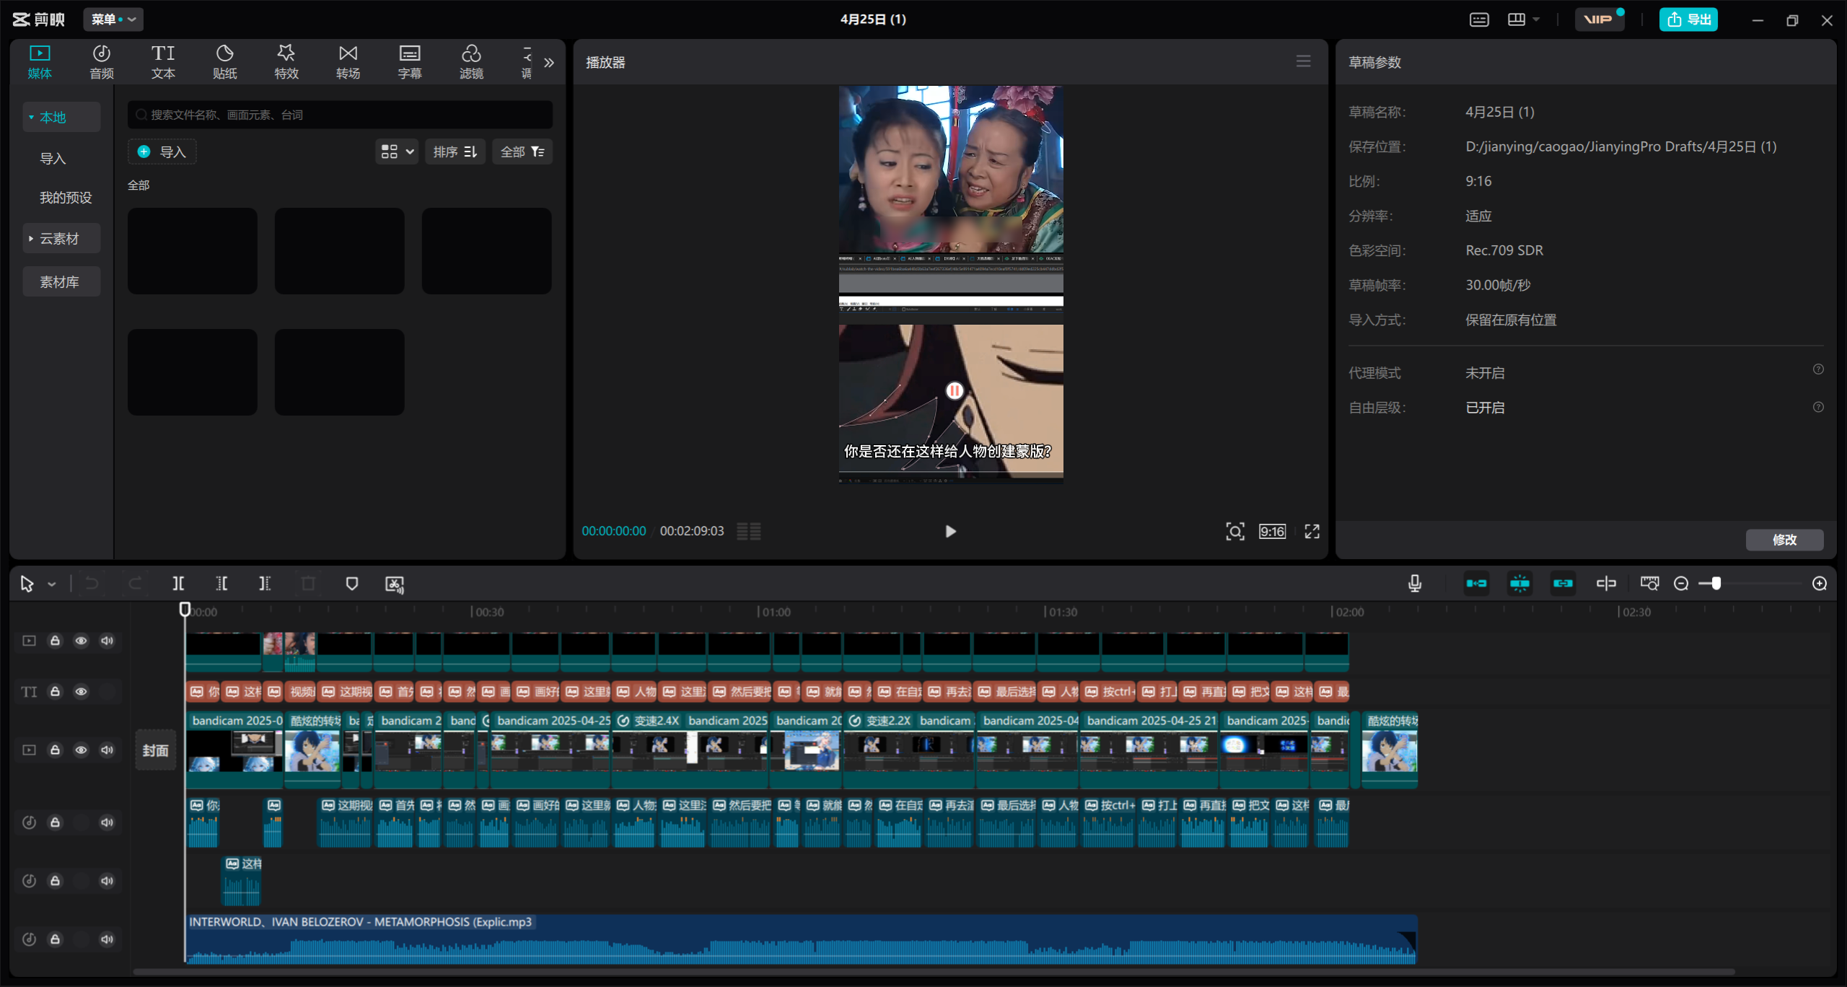1847x987 pixels.
Task: Click the preview zoom-fit icon
Action: click(1234, 532)
